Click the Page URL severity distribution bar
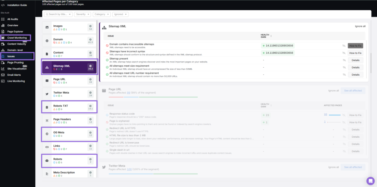Screen dimensions: 377x187 pyautogui.click(x=153, y=97)
